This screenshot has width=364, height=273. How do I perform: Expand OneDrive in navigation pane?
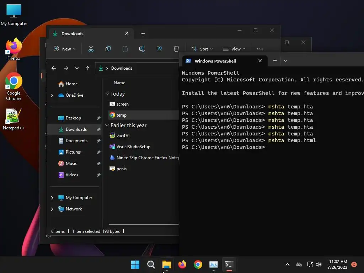click(52, 95)
